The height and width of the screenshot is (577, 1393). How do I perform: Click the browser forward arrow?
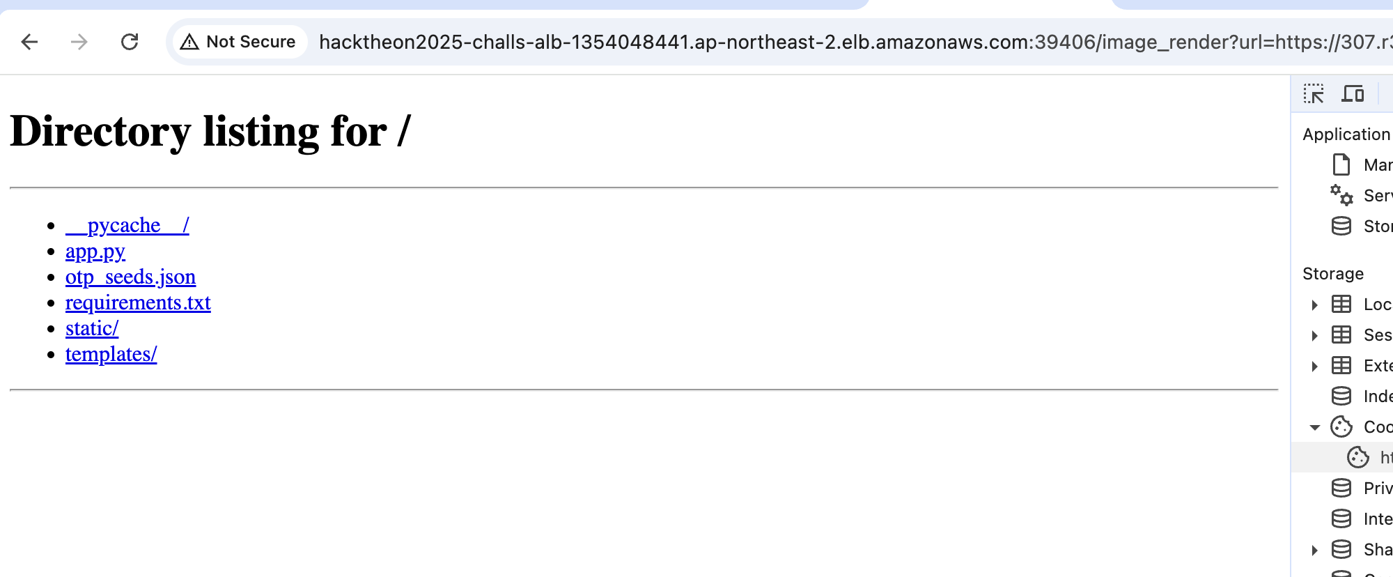click(x=79, y=42)
